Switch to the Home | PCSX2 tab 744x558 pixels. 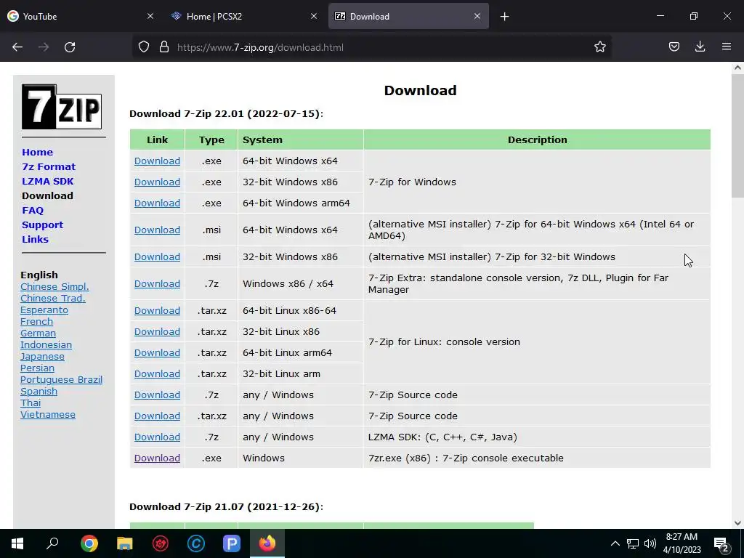244,16
